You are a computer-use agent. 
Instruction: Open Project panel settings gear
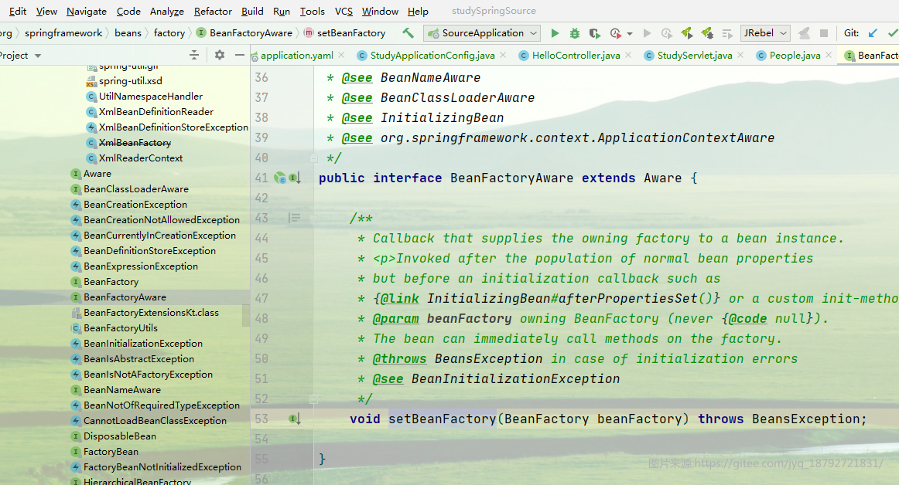pos(220,55)
